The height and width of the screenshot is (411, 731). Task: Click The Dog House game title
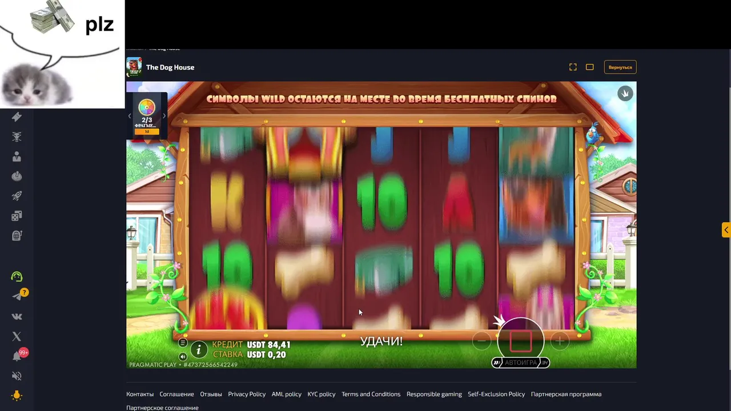point(170,67)
